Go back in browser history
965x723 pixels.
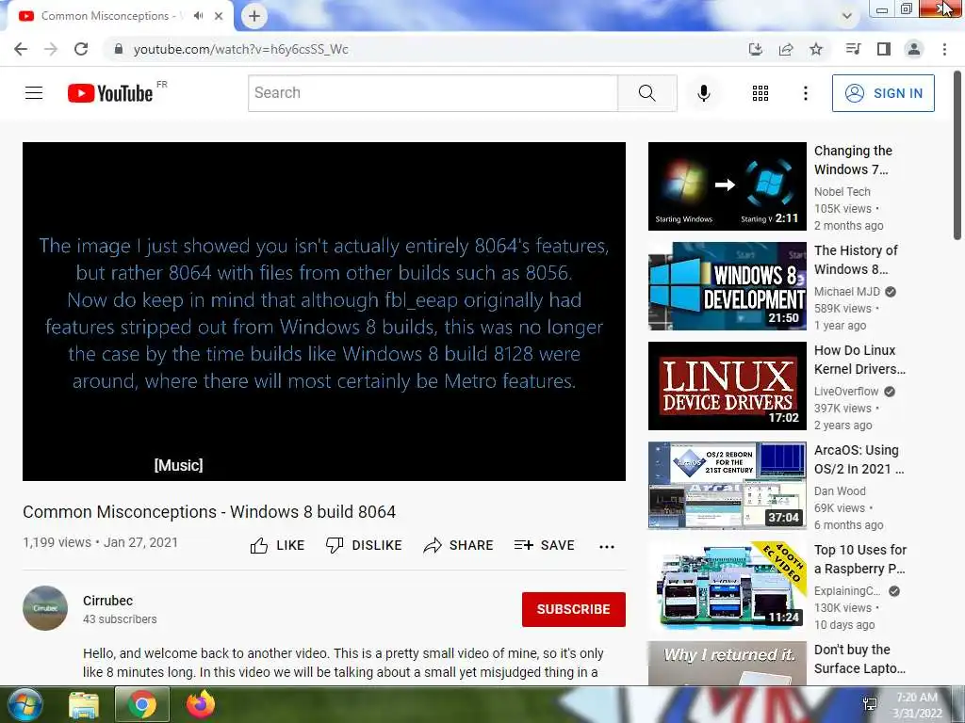click(x=21, y=49)
